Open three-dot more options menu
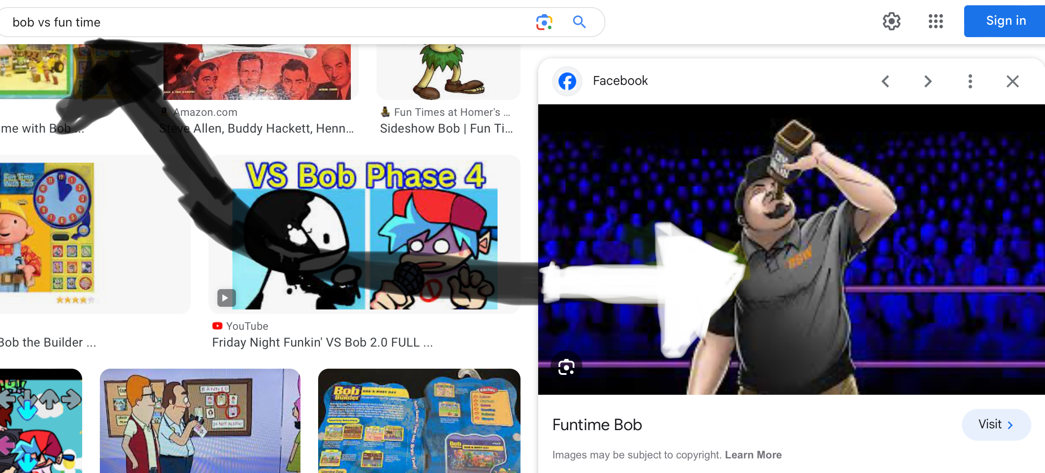Viewport: 1045px width, 473px height. 970,81
